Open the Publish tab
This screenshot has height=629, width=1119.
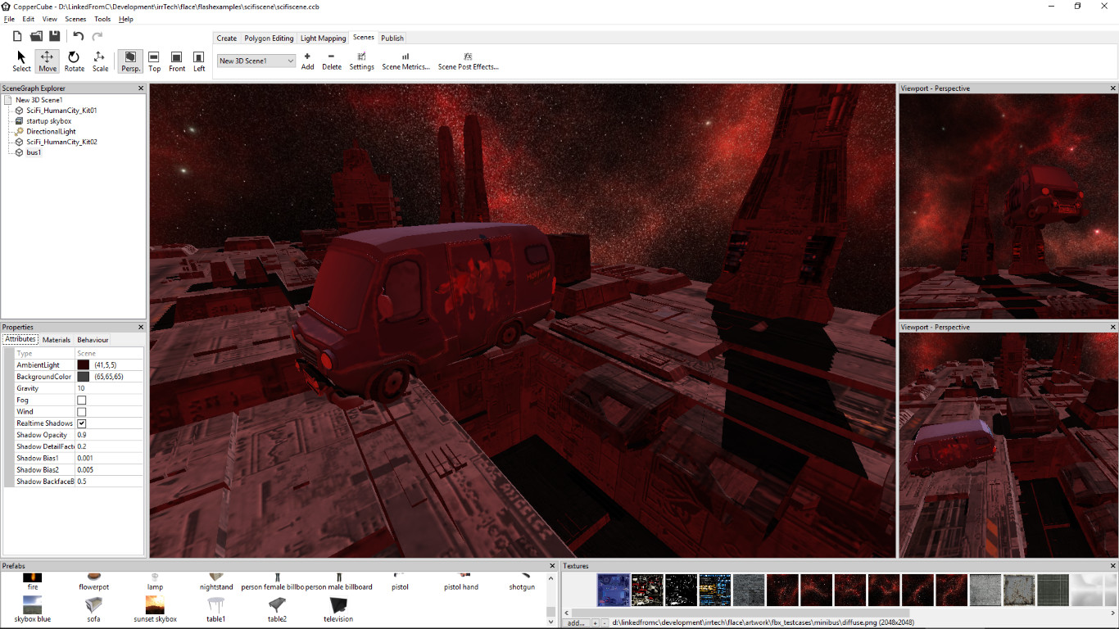click(392, 38)
